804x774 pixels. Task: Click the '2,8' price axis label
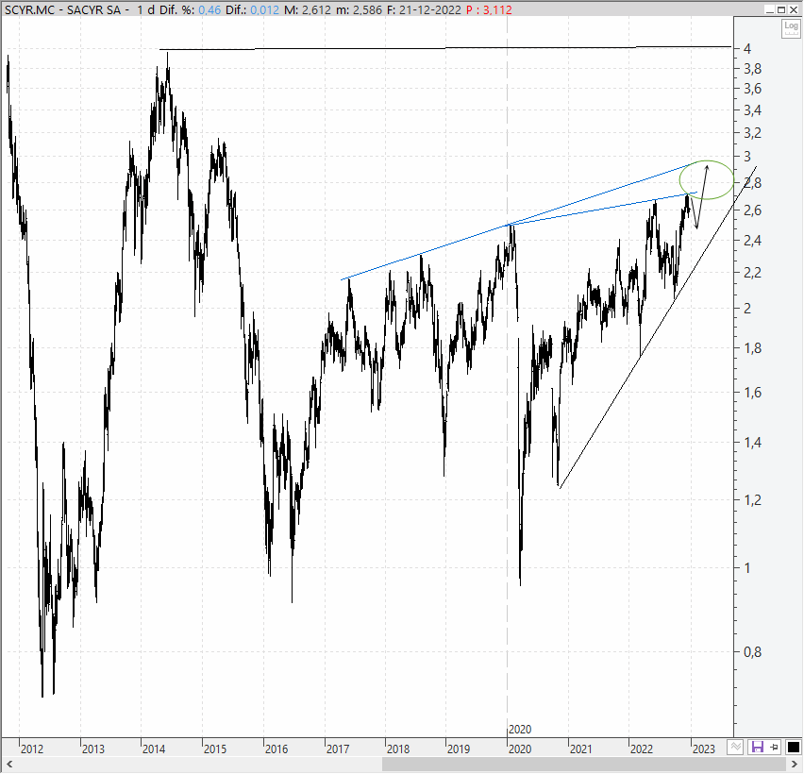coord(752,183)
